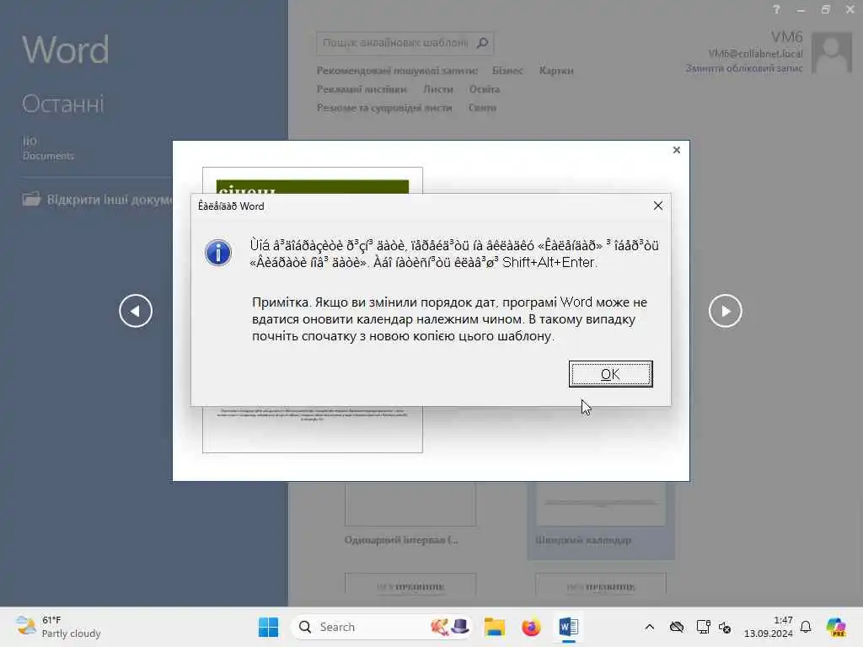The image size is (863, 647).
Task: Open 'Відкрити інші документи' folder link
Action: [98, 199]
